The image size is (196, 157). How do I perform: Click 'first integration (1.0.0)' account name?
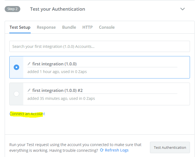tap(55, 64)
